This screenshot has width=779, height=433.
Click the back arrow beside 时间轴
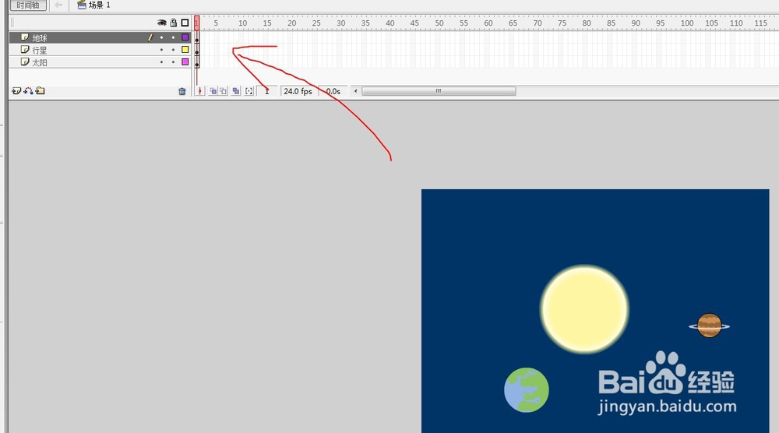[58, 5]
